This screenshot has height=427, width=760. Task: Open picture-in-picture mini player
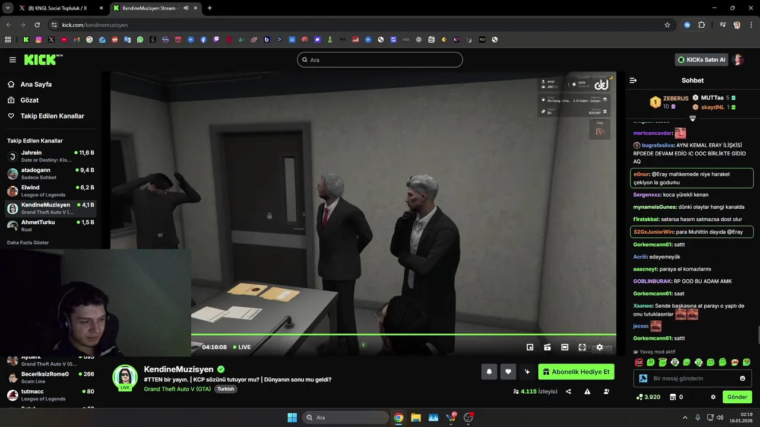tap(530, 347)
